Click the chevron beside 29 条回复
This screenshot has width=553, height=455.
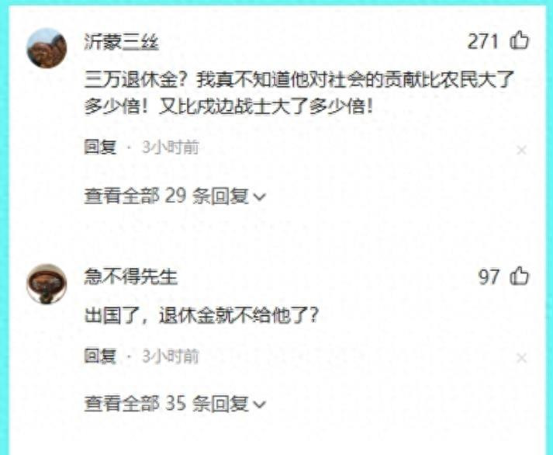click(259, 197)
